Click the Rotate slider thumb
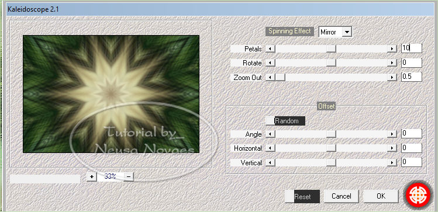The height and width of the screenshot is (212, 438). (x=331, y=63)
